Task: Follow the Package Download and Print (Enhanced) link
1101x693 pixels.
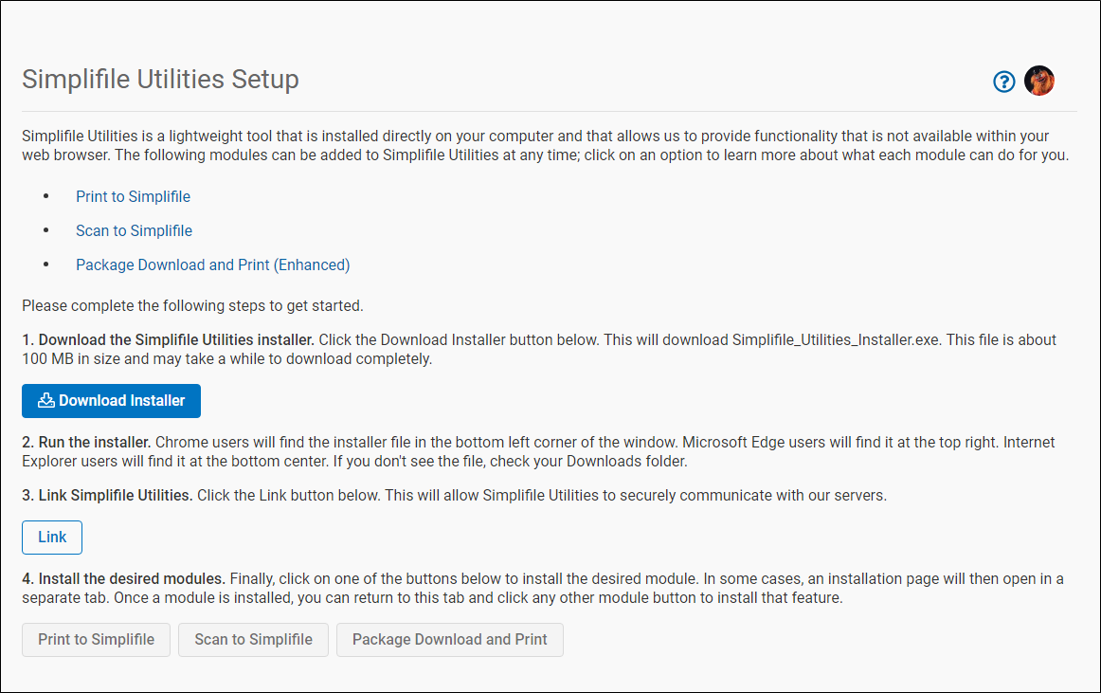Action: [x=212, y=264]
